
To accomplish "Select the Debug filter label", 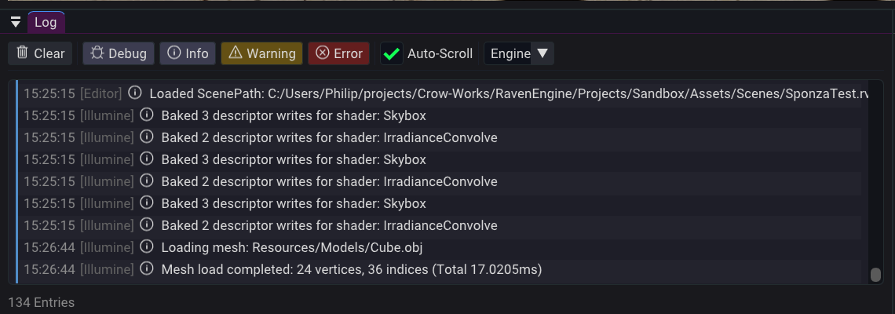I will coord(127,53).
